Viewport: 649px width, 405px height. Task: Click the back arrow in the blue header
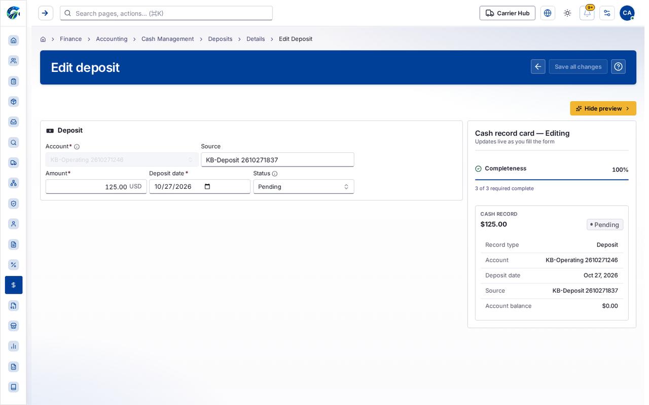[x=538, y=67]
